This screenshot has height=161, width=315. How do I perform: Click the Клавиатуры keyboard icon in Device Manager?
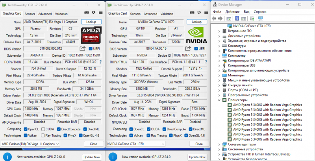(224, 46)
